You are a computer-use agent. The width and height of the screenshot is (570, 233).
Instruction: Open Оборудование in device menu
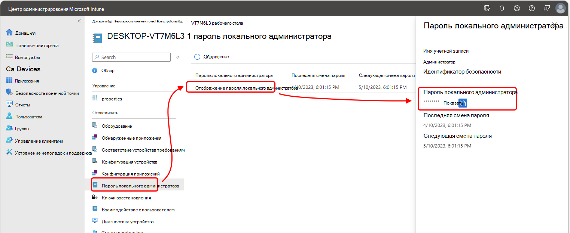[x=117, y=126]
